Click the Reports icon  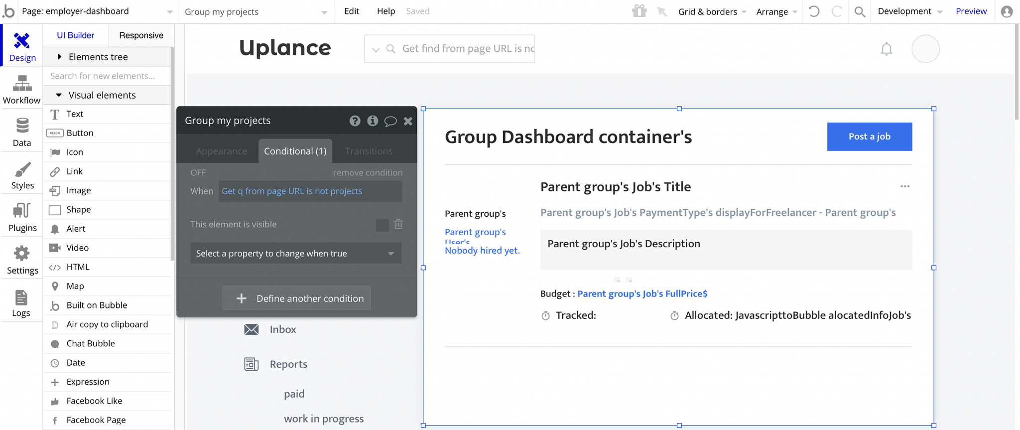point(252,364)
